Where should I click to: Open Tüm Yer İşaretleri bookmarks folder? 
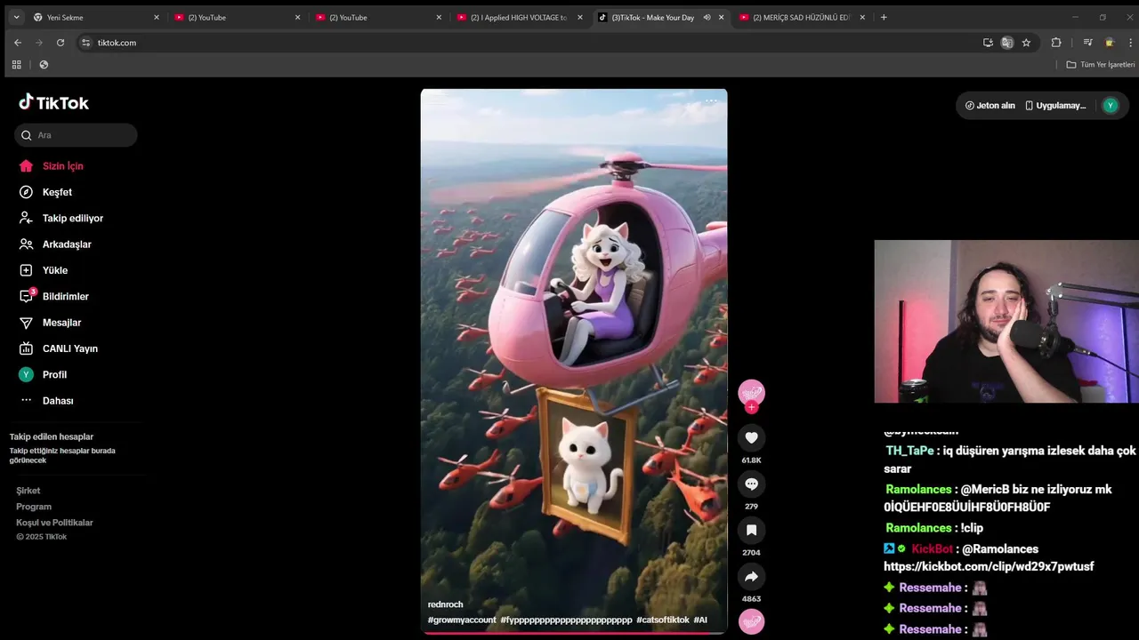tap(1101, 64)
